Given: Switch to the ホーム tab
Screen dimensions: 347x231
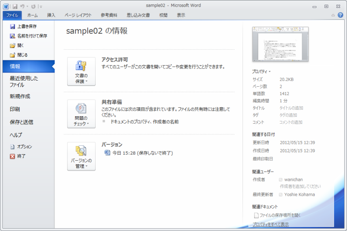Looking at the screenshot, I should pyautogui.click(x=32, y=15).
